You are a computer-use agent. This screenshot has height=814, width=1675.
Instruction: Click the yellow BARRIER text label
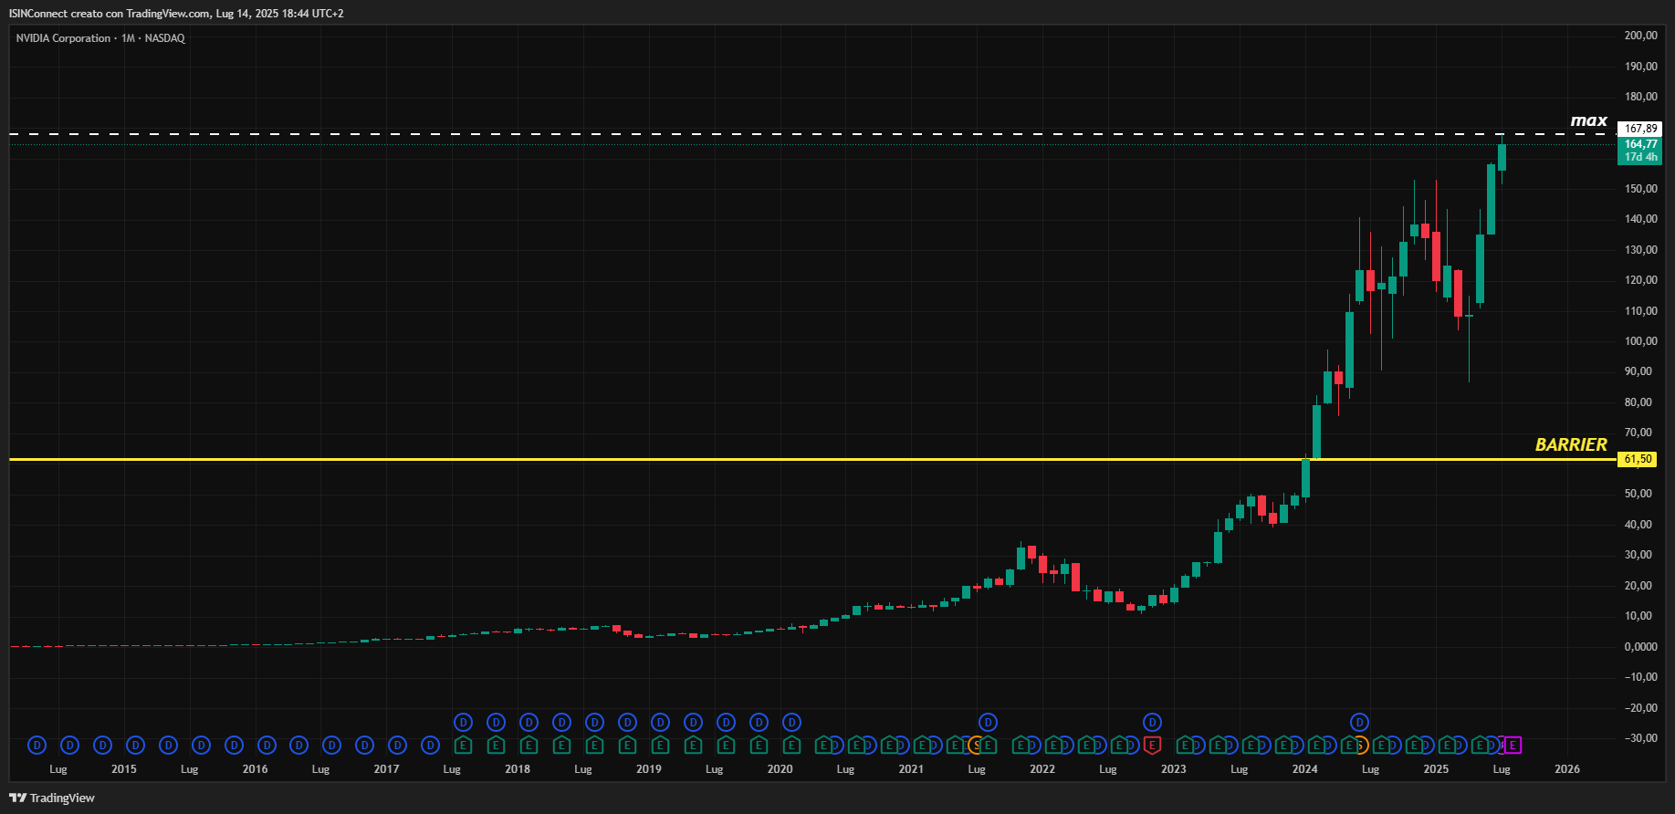(x=1571, y=444)
